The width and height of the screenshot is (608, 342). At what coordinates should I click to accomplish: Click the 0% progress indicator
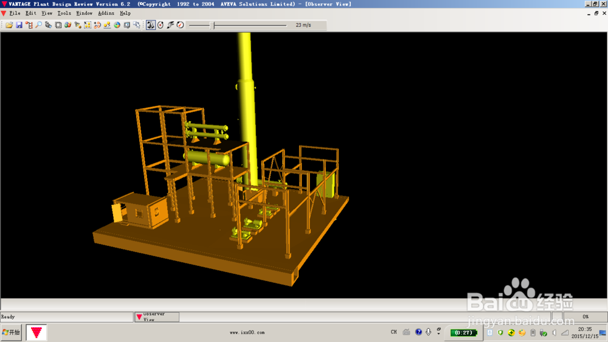pyautogui.click(x=586, y=317)
